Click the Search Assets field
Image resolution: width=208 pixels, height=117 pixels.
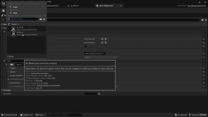(23, 19)
